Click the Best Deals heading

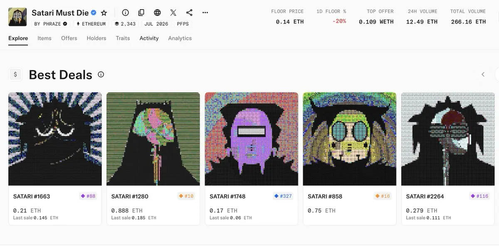click(x=60, y=75)
